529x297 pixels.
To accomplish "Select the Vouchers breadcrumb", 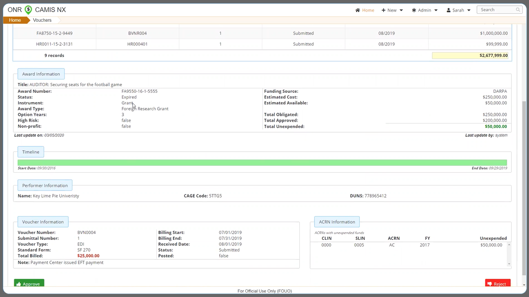I will (x=42, y=20).
